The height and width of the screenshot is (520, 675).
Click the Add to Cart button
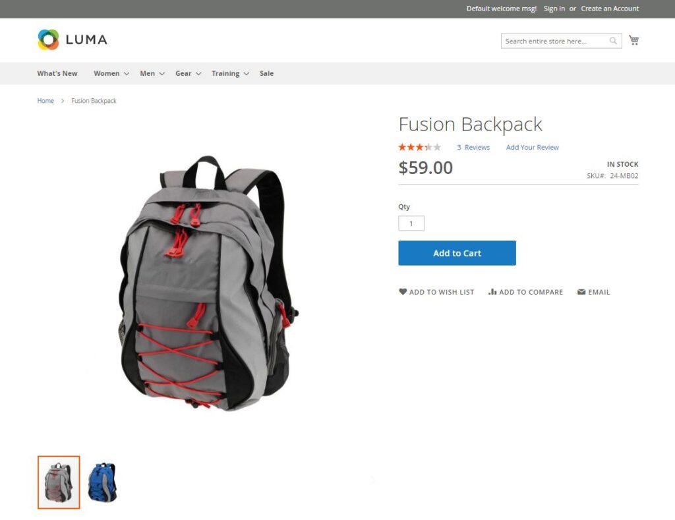click(457, 253)
